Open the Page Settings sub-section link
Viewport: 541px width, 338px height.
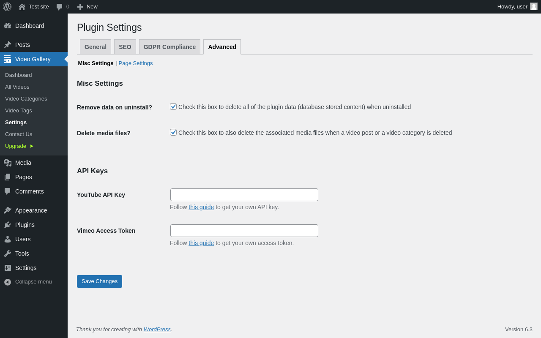coord(136,63)
